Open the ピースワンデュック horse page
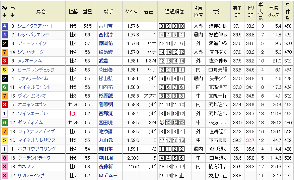 tap(36, 70)
